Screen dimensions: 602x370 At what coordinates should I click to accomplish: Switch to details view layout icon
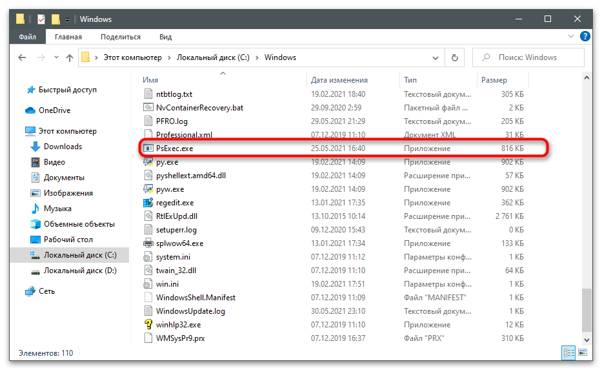pos(569,353)
